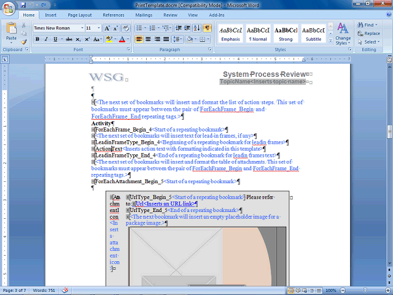The width and height of the screenshot is (393, 295).
Task: Apply the text highlight color marker
Action: (109, 39)
